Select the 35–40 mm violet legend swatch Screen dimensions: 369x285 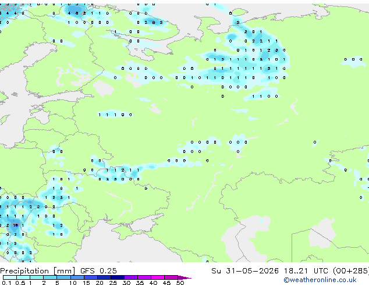(144, 277)
